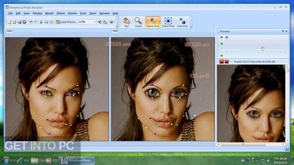
Task: Click the preview morphed image
Action: click(251, 103)
